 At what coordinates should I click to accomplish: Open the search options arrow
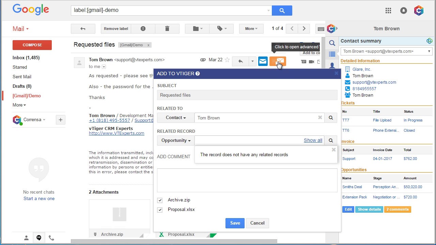[x=268, y=11]
